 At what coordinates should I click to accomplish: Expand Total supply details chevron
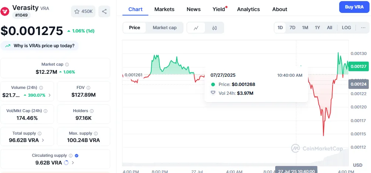(43, 140)
